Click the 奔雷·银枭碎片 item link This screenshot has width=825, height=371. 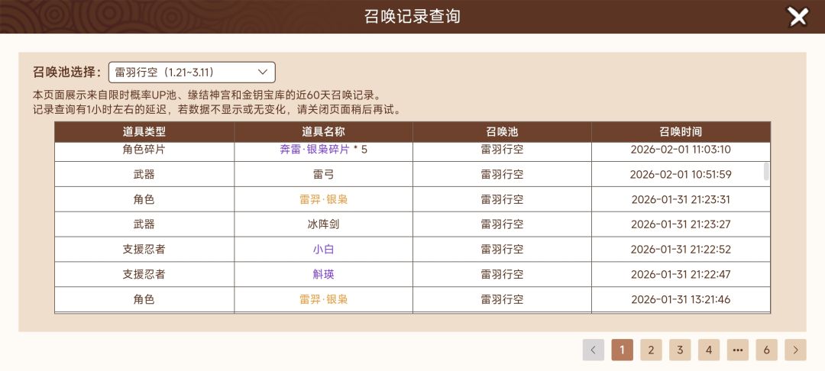pyautogui.click(x=315, y=150)
